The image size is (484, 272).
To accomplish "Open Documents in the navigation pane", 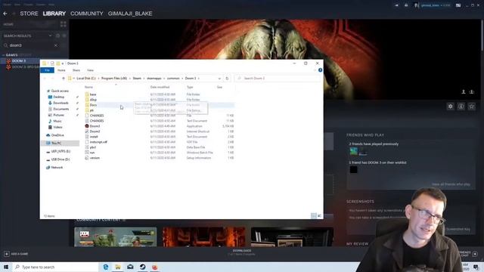I will coord(60,109).
